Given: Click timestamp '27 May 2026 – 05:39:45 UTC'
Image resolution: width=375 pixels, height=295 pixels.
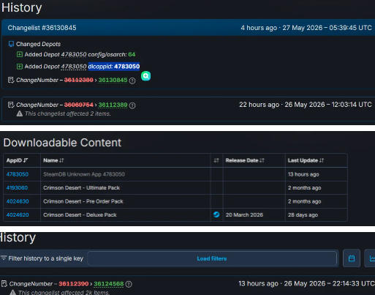Looking at the screenshot, I should (x=327, y=28).
